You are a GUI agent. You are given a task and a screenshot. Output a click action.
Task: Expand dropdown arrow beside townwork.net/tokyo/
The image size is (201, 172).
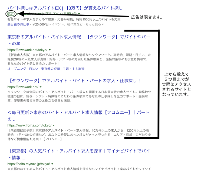50,50
